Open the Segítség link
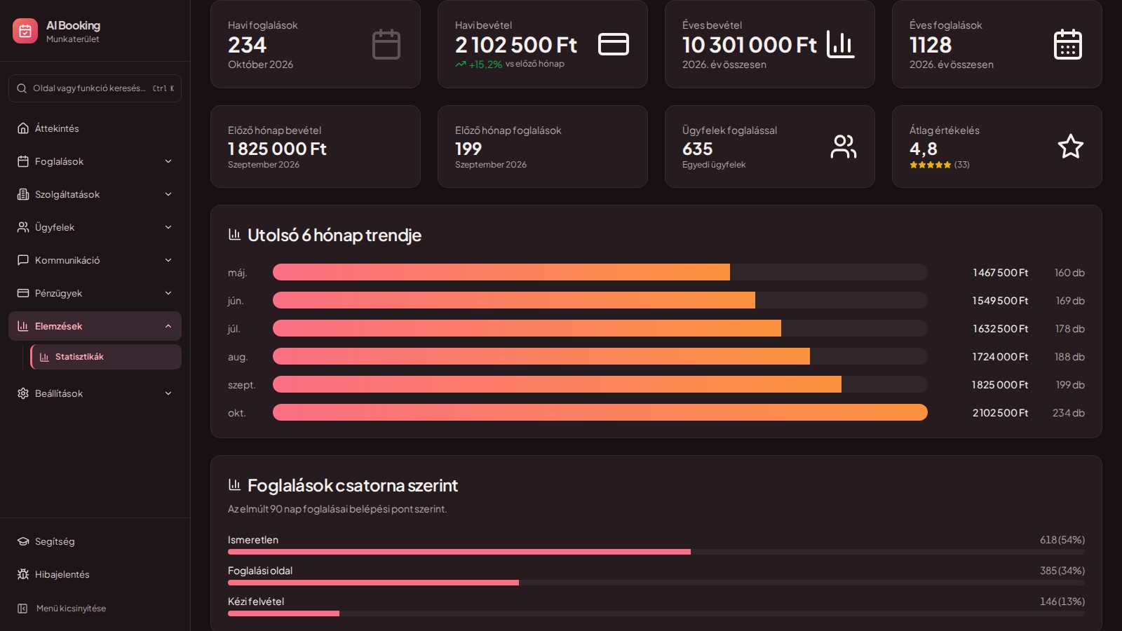The height and width of the screenshot is (631, 1122). click(95, 541)
